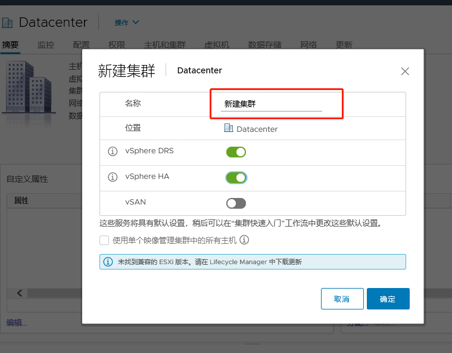Image resolution: width=452 pixels, height=353 pixels.
Task: Switch to the 更新 tab
Action: point(344,45)
